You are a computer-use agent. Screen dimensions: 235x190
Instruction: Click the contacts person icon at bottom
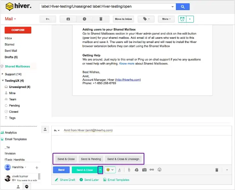tap(18, 187)
